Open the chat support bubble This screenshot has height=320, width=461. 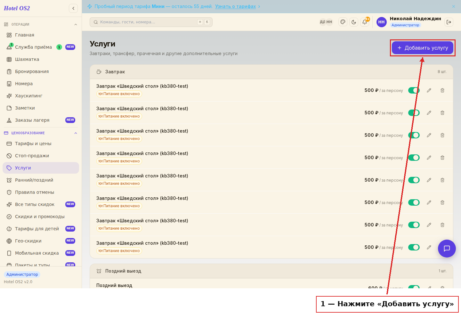pyautogui.click(x=447, y=249)
